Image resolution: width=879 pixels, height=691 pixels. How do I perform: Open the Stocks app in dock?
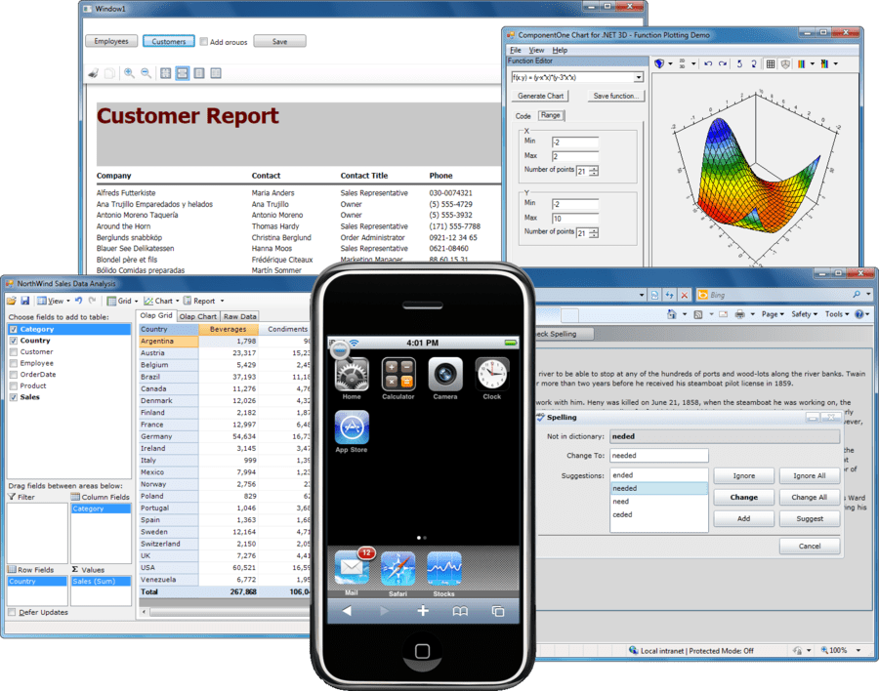click(444, 569)
